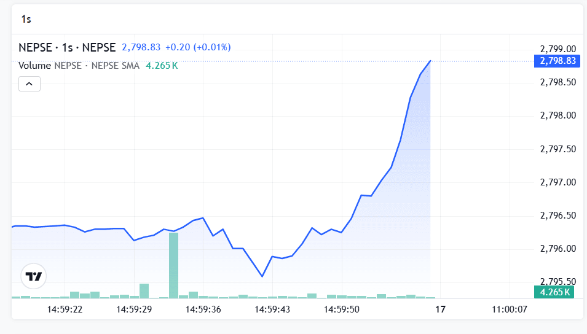This screenshot has width=587, height=334.
Task: Click the 17 date label on time axis
Action: (x=441, y=309)
